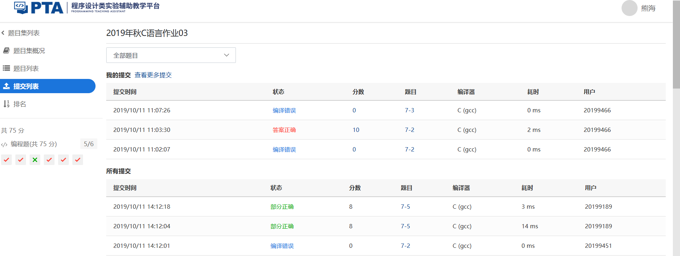
Task: Expand the 5/6 编程题 progress badge
Action: (88, 144)
